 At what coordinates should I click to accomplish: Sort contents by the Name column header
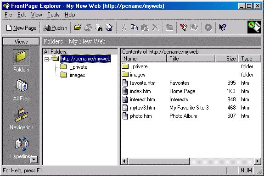point(144,59)
